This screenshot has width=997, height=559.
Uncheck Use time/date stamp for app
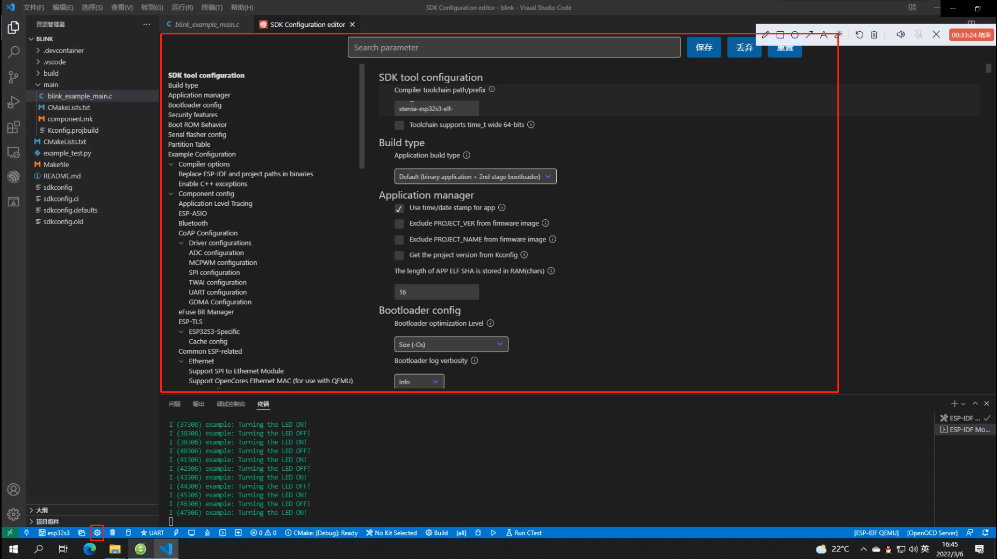point(399,209)
